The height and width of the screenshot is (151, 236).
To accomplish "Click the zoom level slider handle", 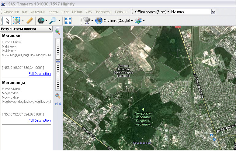I will (x=58, y=61).
